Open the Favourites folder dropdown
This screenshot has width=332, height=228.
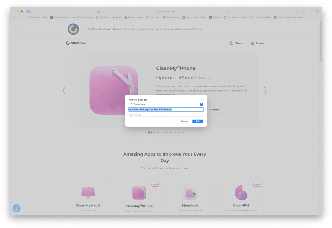click(166, 104)
